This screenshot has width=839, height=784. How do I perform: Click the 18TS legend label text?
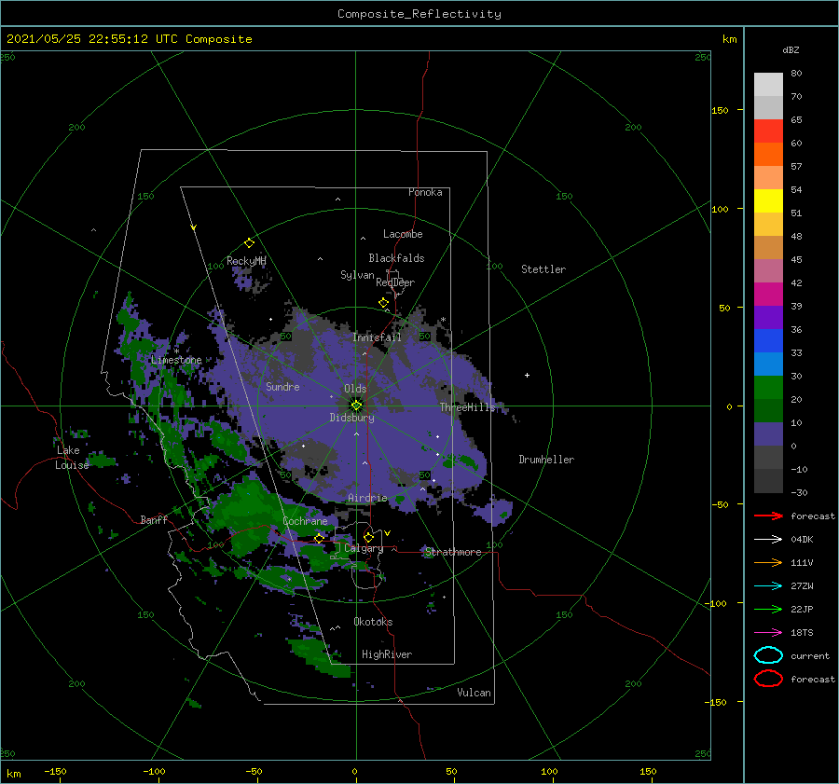pos(802,633)
